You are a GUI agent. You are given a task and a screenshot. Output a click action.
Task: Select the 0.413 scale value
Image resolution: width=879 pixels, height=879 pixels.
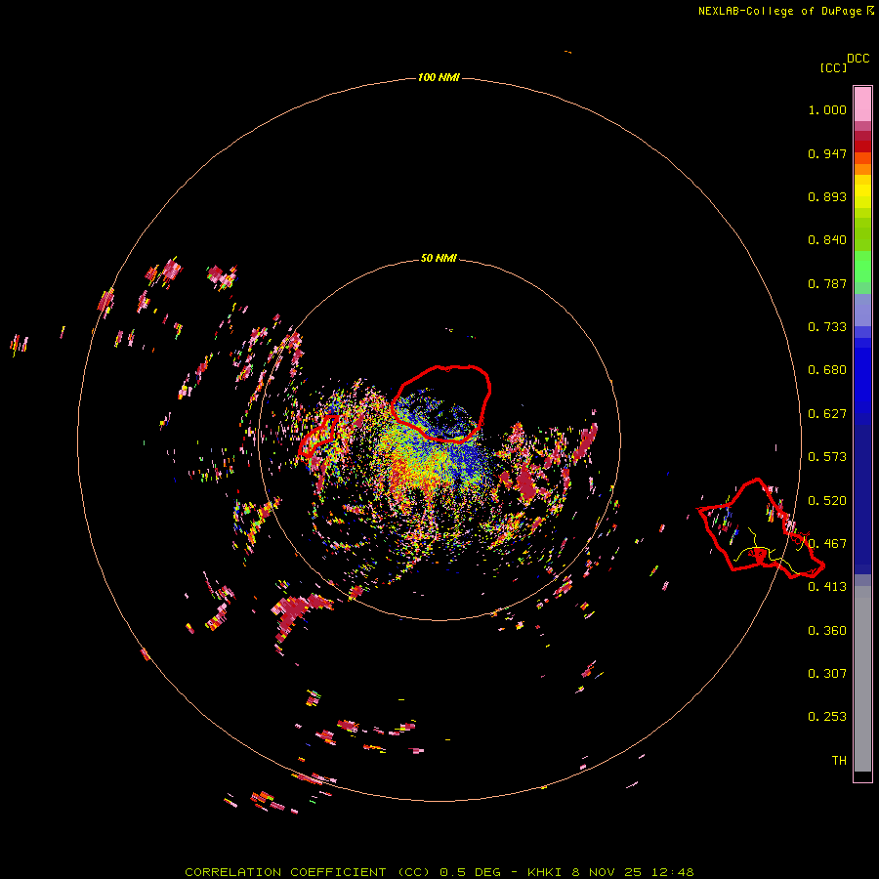click(x=827, y=587)
